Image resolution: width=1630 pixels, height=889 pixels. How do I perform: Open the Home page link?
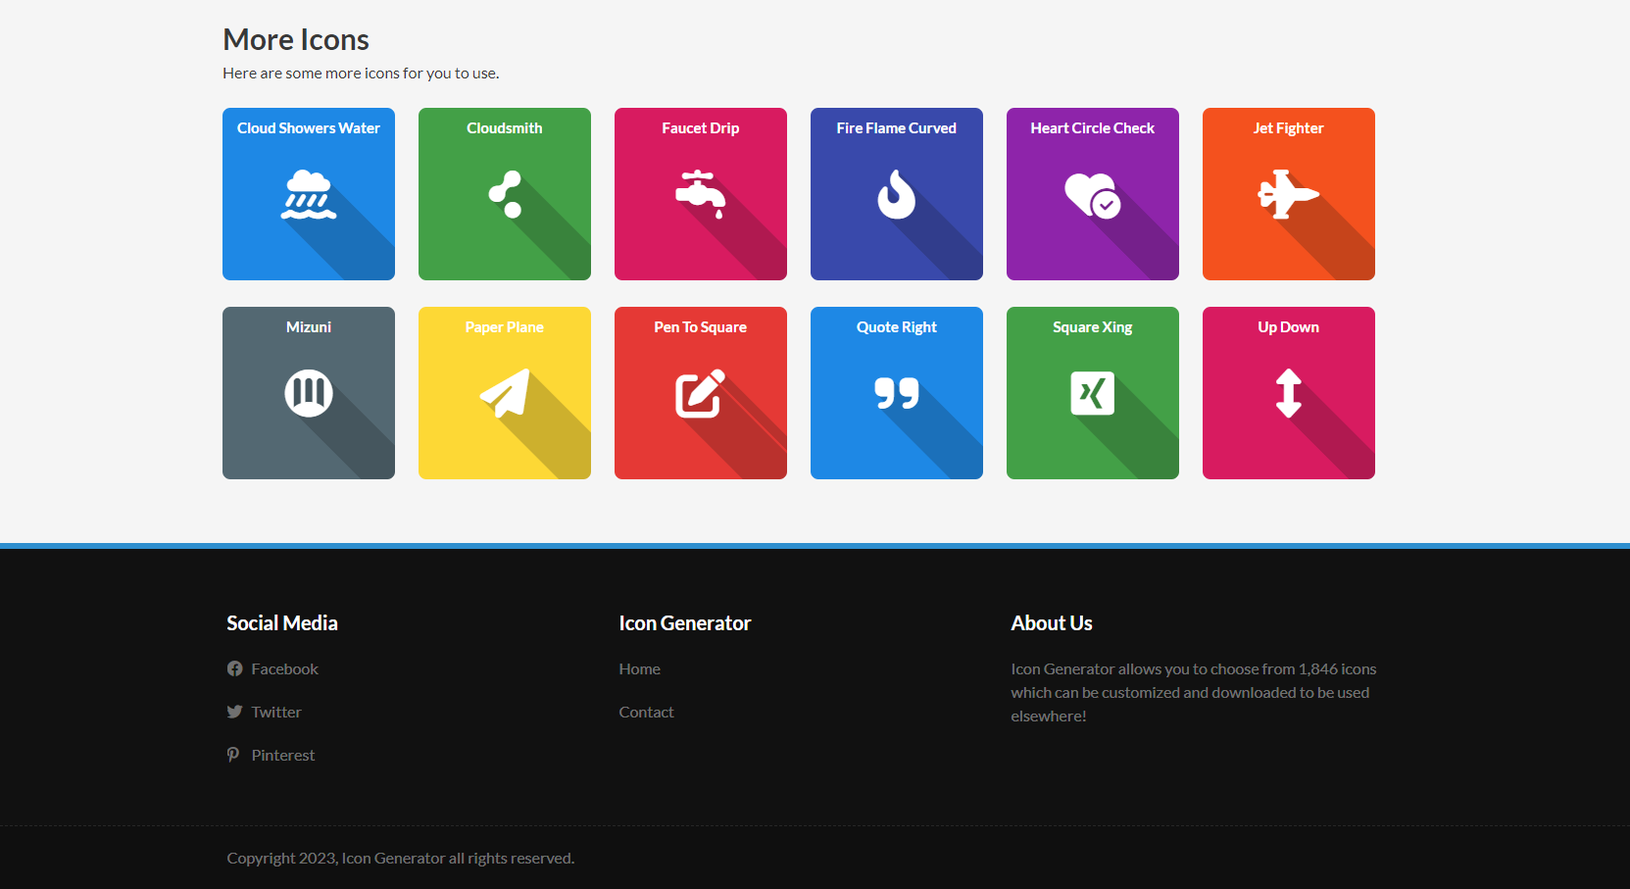tap(639, 668)
